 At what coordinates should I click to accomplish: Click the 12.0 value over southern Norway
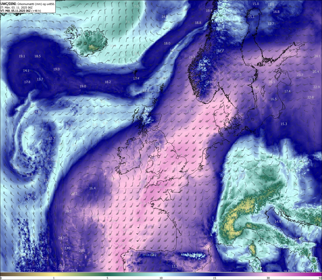[208, 82]
